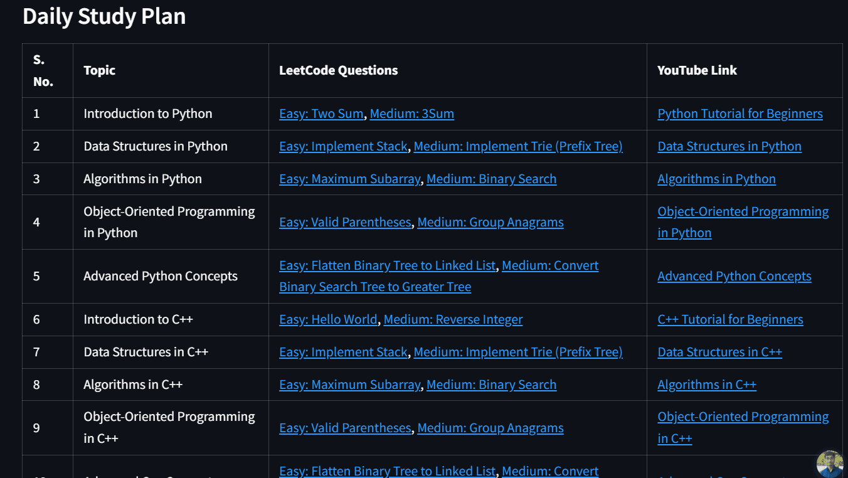Follow the "Data Structures in C++" YouTube link
848x478 pixels.
[x=719, y=352]
